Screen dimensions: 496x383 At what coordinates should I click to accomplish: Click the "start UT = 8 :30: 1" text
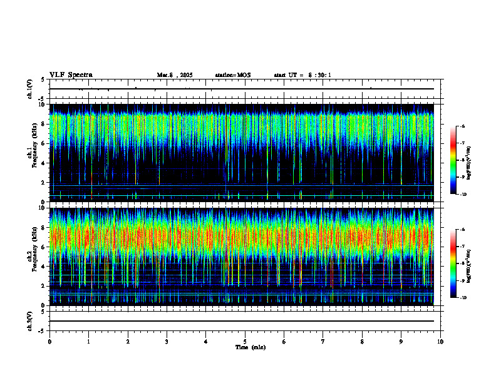(302, 75)
